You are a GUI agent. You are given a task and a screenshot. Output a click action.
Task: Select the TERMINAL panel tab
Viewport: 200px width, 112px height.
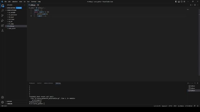click(58, 83)
